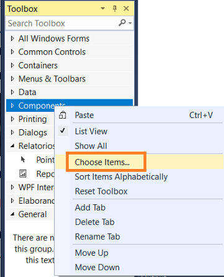Screen dimensions: 224x277
Task: Close the Toolbox panel
Action: 126,9
